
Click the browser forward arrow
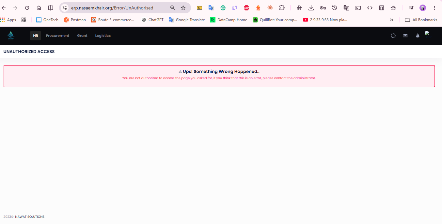15,8
